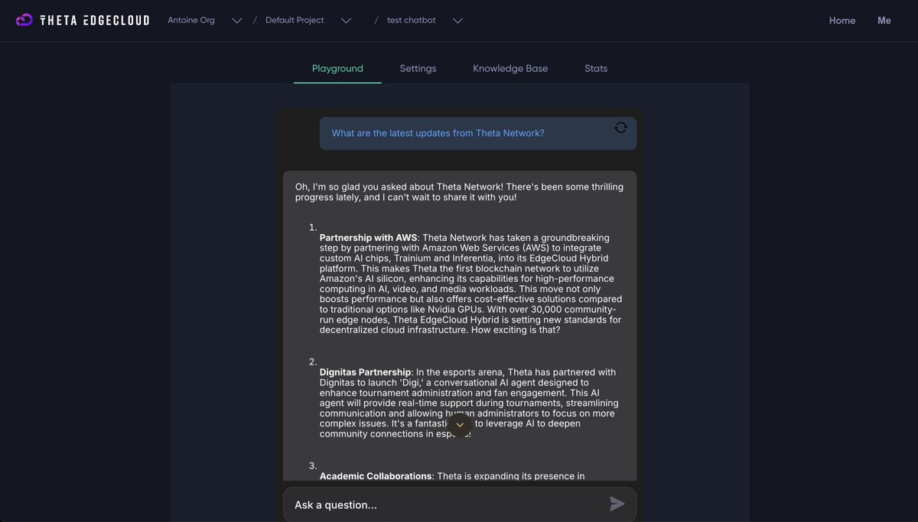The width and height of the screenshot is (918, 522).
Task: Switch to the Knowledge Base tab
Action: (x=510, y=68)
